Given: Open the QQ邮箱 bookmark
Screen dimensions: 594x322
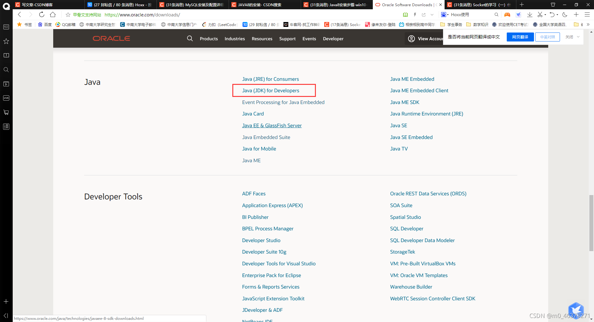Looking at the screenshot, I should pos(66,24).
